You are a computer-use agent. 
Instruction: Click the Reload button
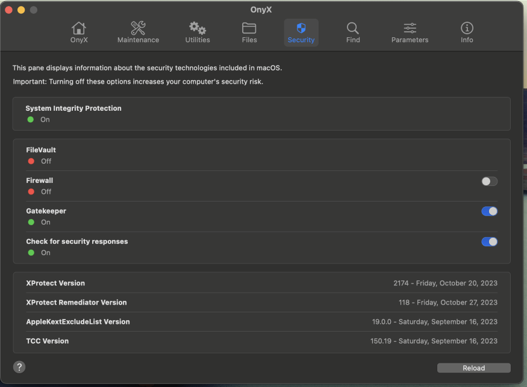[x=474, y=368]
